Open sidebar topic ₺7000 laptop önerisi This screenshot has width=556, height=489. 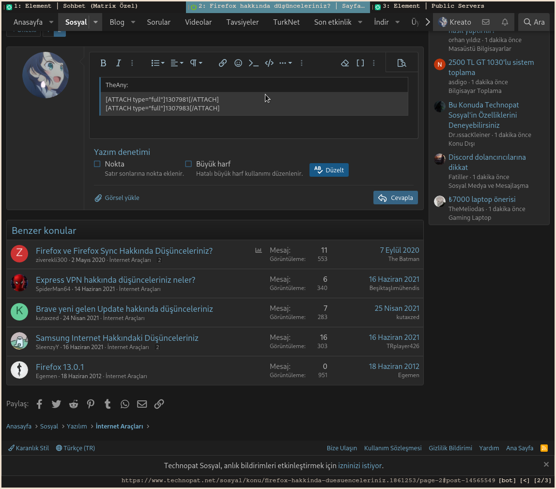[x=481, y=199]
